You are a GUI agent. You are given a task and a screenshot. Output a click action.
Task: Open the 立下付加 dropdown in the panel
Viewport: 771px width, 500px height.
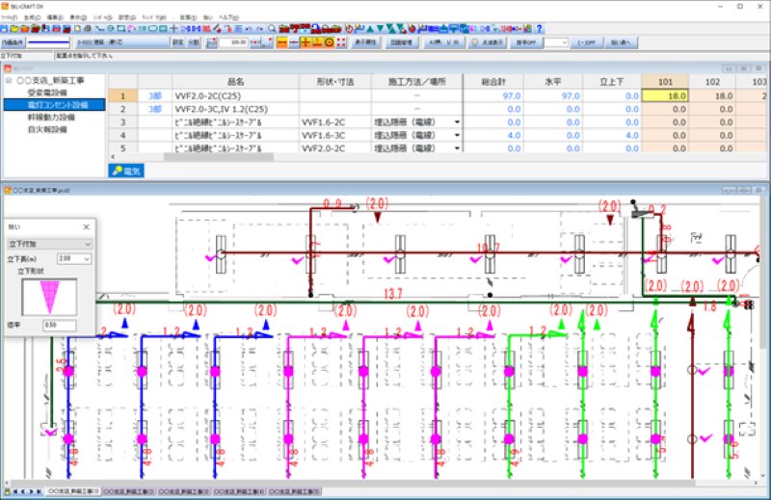point(48,244)
